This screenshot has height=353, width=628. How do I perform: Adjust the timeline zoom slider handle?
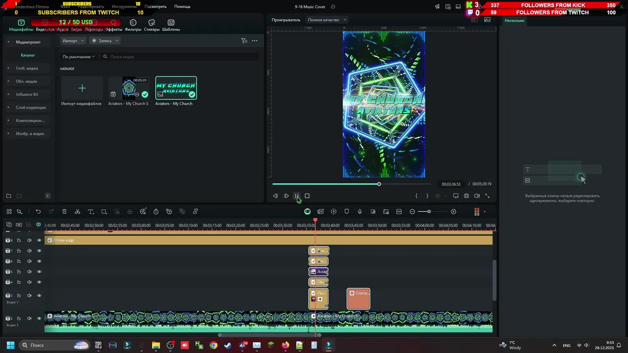click(x=429, y=212)
